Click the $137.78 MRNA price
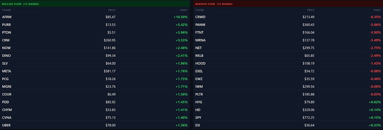 point(308,40)
